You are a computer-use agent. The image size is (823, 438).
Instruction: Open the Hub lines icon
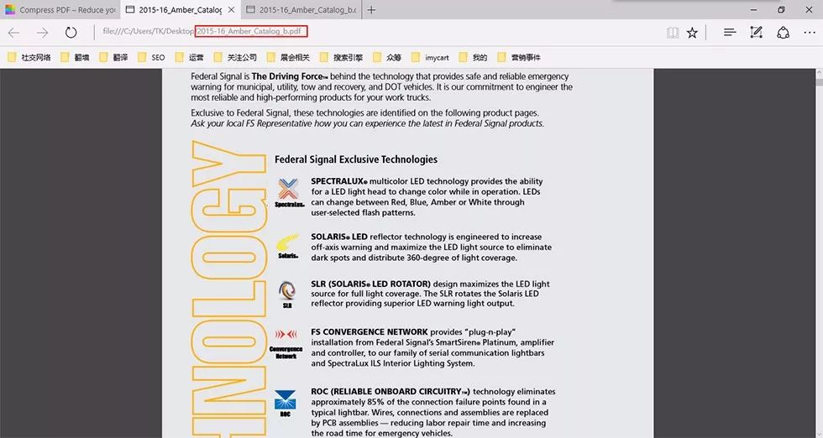pyautogui.click(x=730, y=33)
